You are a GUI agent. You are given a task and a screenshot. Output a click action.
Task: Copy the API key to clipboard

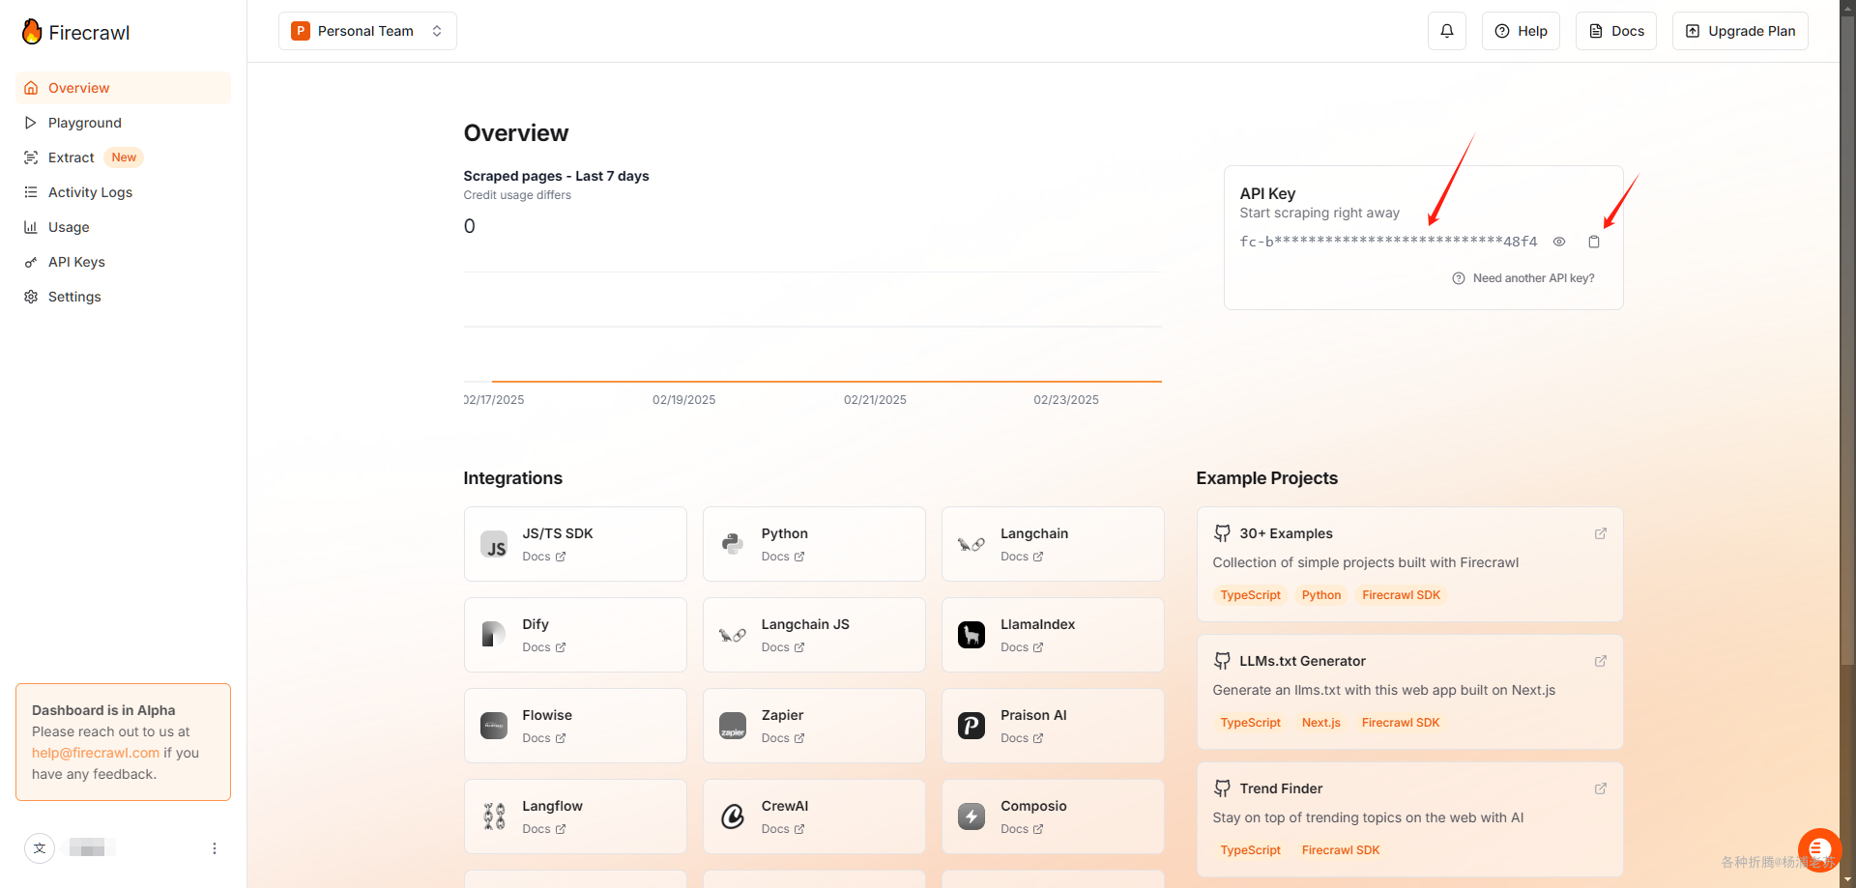(x=1594, y=242)
